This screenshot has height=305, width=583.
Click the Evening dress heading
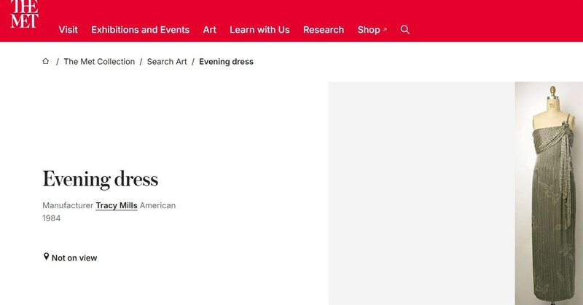point(101,180)
